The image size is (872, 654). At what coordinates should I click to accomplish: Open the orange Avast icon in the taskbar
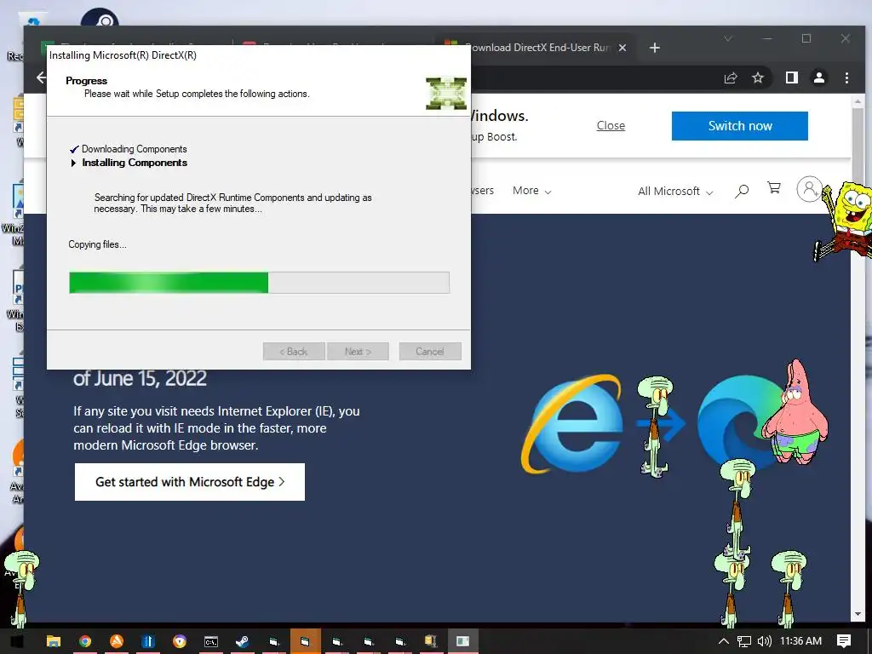[116, 641]
